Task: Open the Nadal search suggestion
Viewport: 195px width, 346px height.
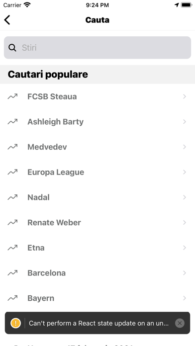Action: click(97, 197)
